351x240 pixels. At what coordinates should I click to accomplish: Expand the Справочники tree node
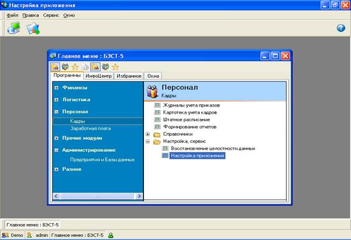coord(148,134)
